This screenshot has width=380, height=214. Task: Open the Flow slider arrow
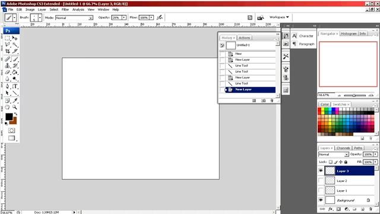(x=151, y=17)
